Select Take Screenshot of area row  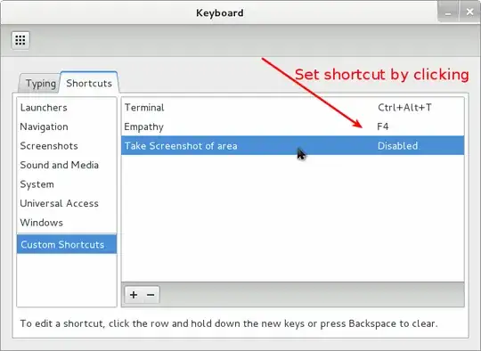(x=293, y=146)
